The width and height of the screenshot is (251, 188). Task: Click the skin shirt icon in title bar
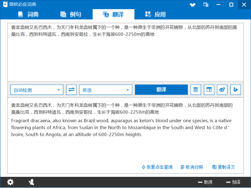point(193,5)
